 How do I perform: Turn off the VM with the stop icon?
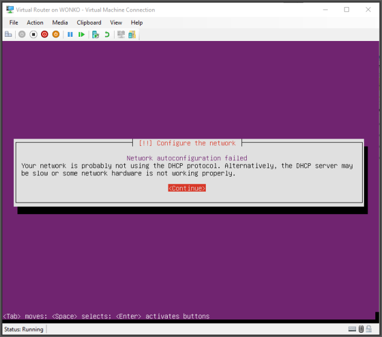(33, 34)
